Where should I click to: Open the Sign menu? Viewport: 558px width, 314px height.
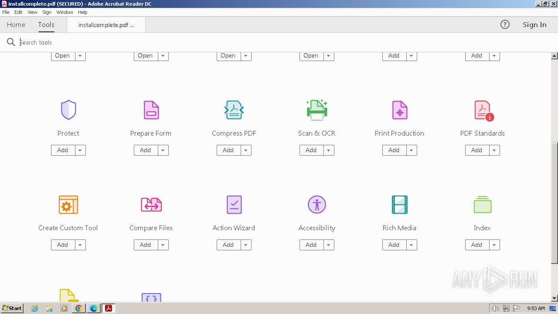47,12
